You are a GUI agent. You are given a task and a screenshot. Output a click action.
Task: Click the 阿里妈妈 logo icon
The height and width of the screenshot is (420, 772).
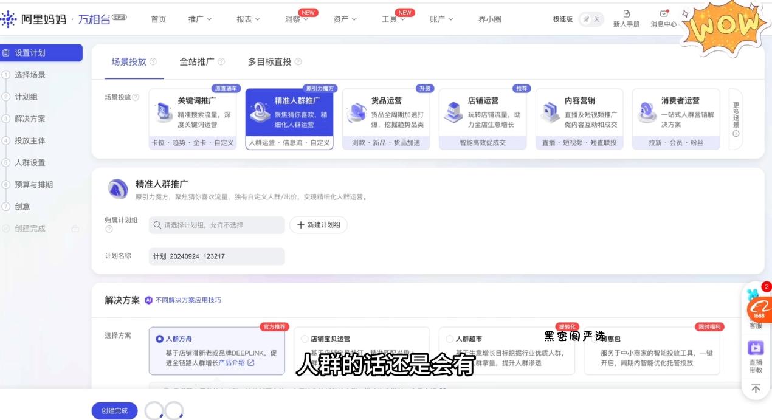click(9, 19)
